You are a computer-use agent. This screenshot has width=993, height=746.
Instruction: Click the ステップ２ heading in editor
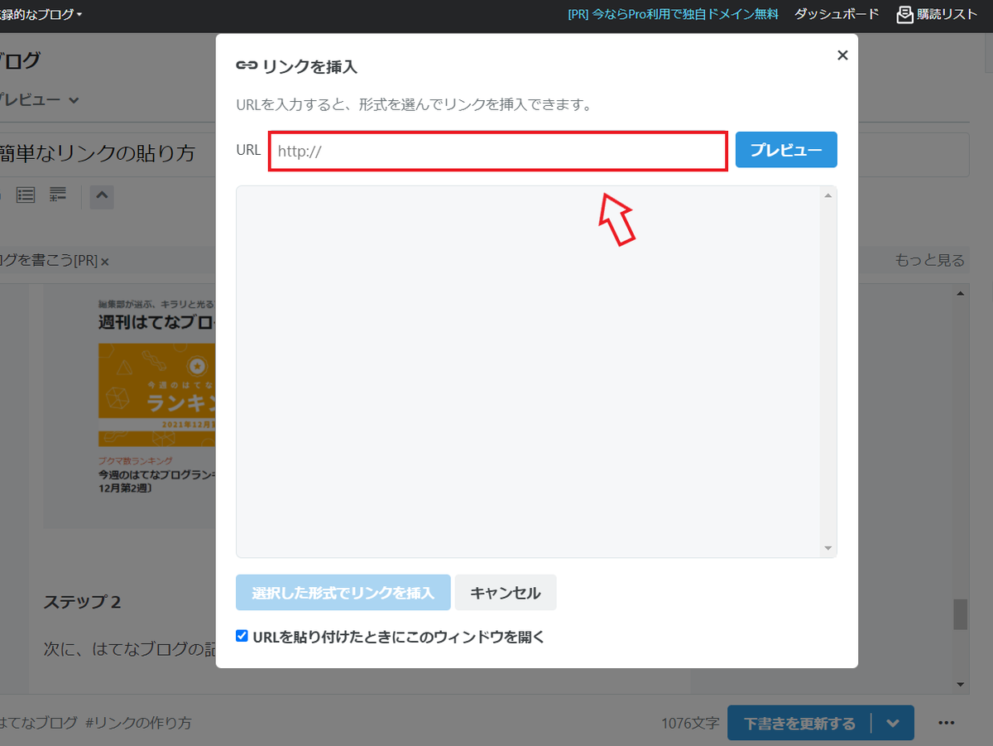(82, 602)
